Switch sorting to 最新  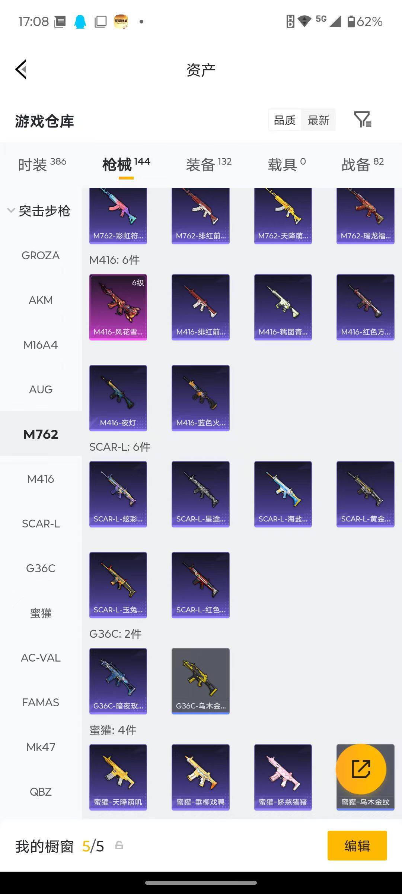point(319,120)
